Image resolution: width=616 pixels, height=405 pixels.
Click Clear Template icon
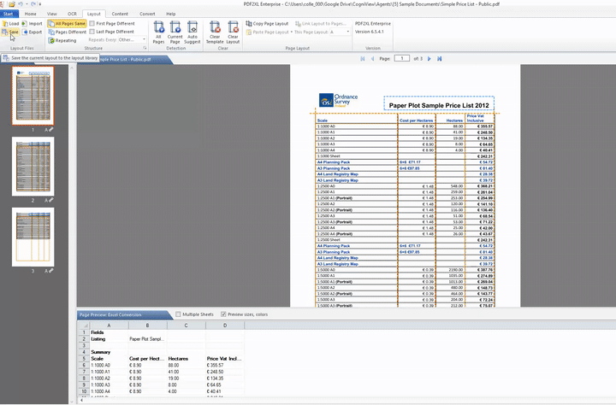point(215,31)
